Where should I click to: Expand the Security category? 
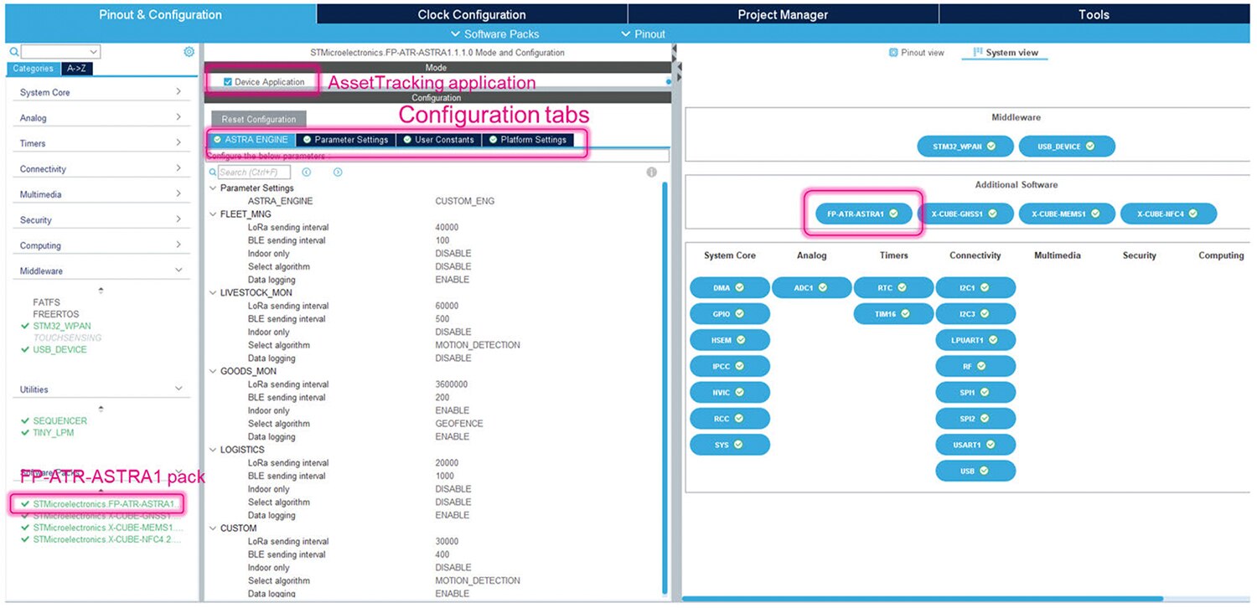pyautogui.click(x=101, y=220)
